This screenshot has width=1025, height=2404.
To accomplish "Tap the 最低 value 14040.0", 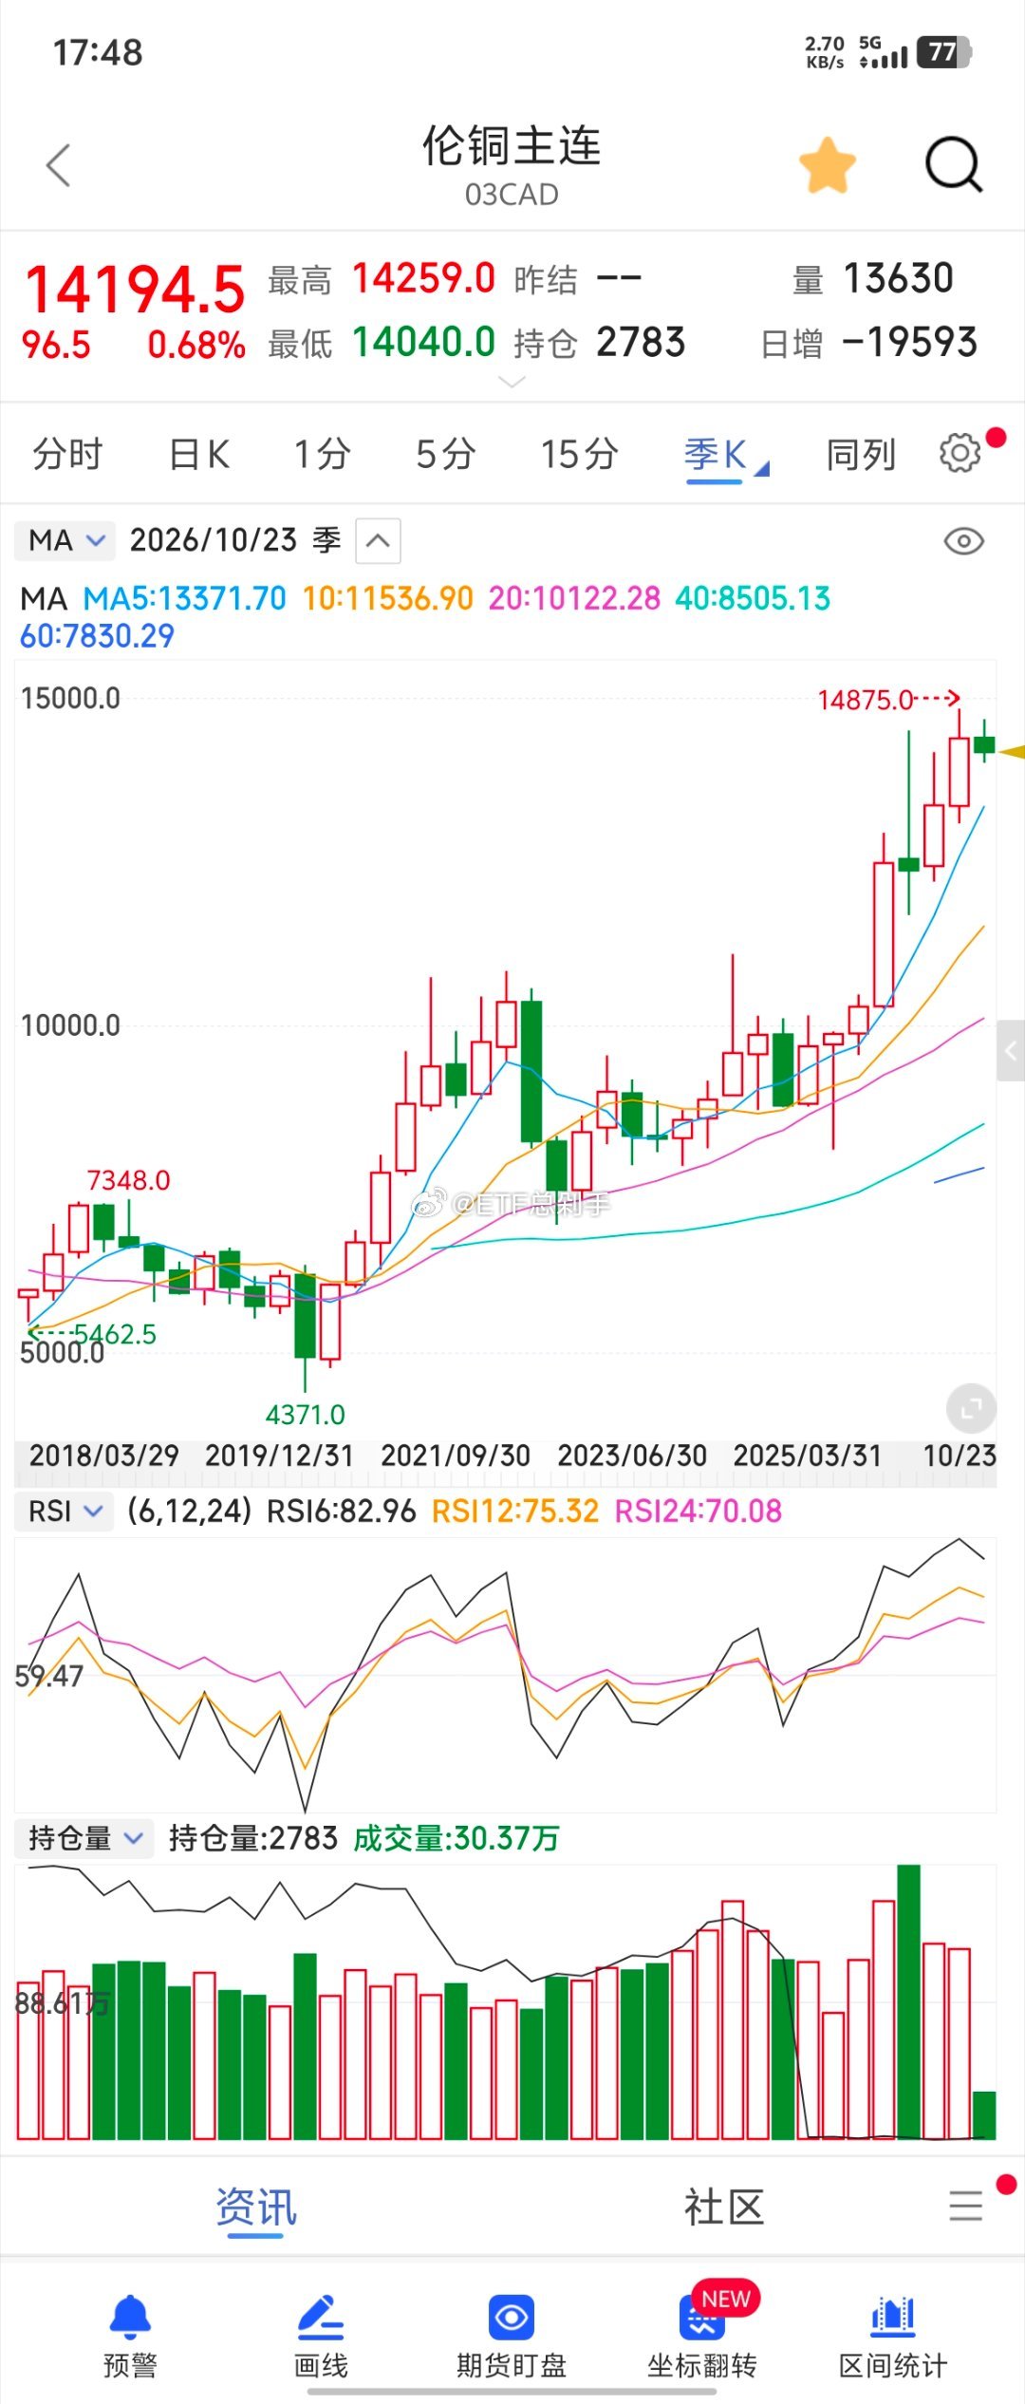I will click(424, 342).
